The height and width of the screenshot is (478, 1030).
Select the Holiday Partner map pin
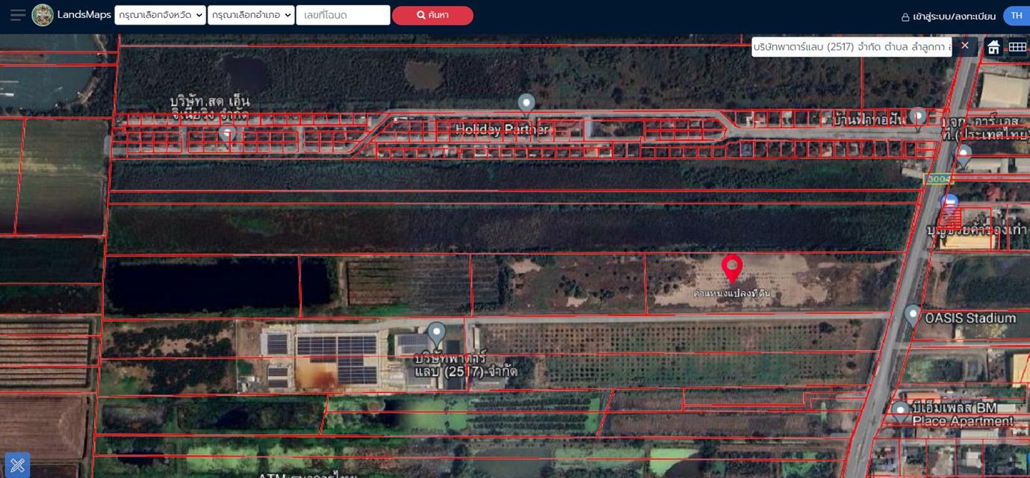(527, 104)
